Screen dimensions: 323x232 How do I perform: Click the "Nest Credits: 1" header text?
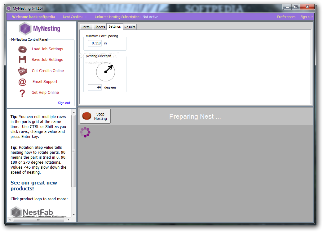(75, 17)
